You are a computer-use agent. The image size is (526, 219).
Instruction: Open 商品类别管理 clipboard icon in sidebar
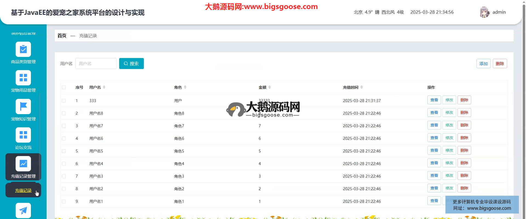point(23,49)
